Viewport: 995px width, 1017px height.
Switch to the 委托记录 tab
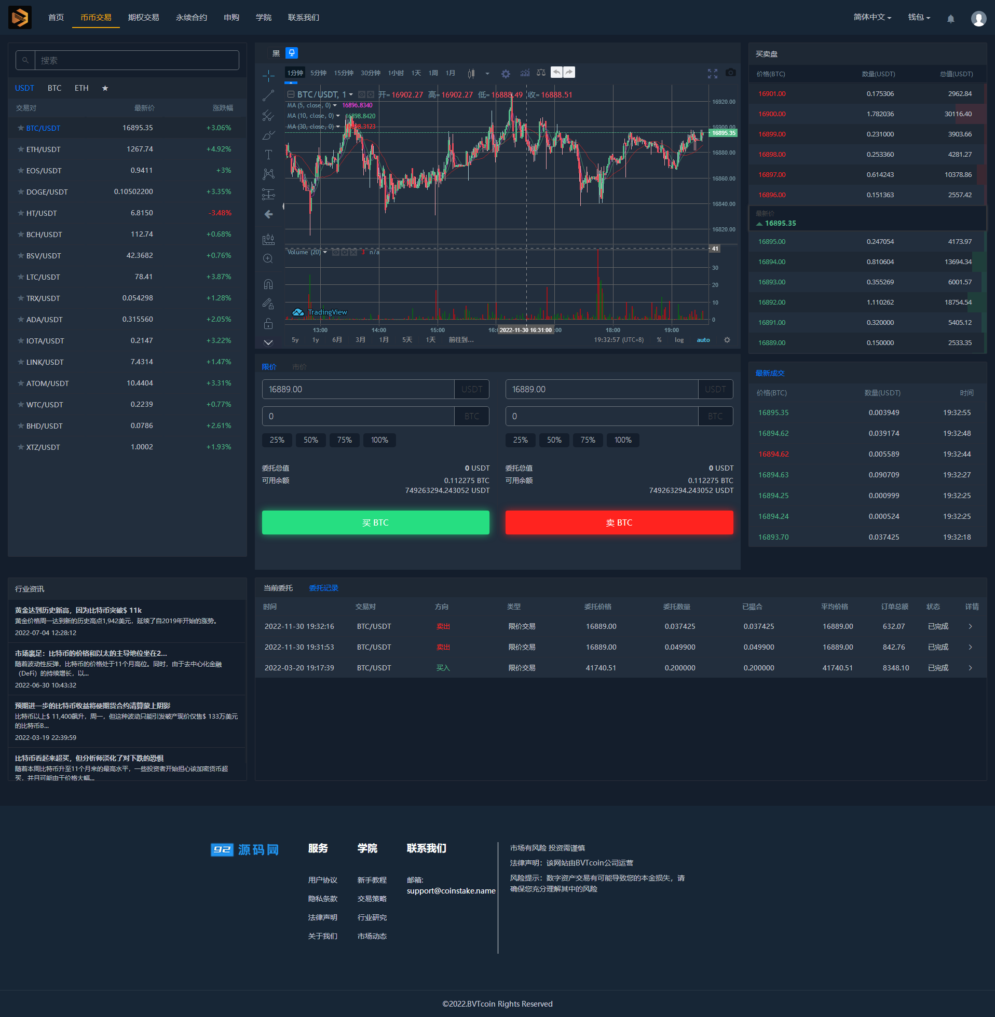323,588
